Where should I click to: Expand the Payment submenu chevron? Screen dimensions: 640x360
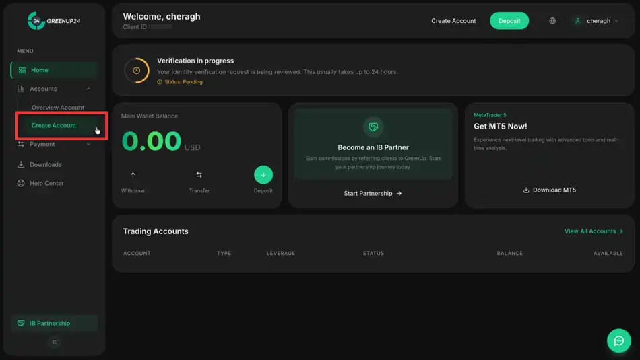point(88,144)
